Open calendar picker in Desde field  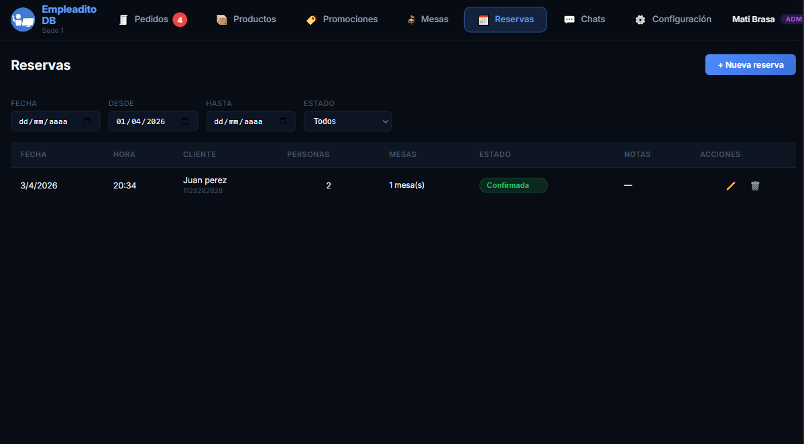click(185, 121)
